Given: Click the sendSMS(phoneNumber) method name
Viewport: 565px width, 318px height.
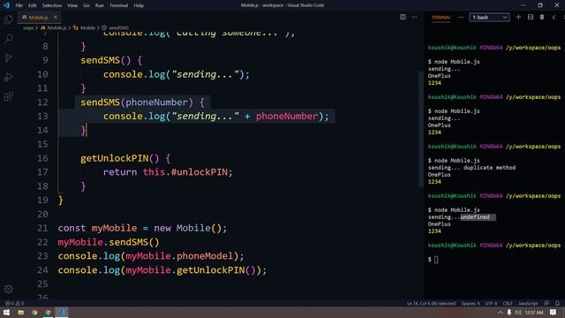Looking at the screenshot, I should click(100, 102).
